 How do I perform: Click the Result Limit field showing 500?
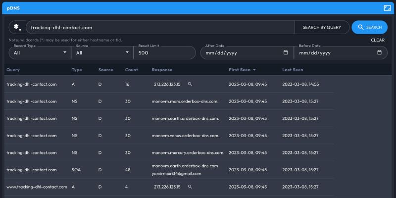pyautogui.click(x=166, y=52)
